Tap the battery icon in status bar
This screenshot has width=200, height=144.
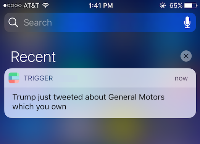[190, 6]
